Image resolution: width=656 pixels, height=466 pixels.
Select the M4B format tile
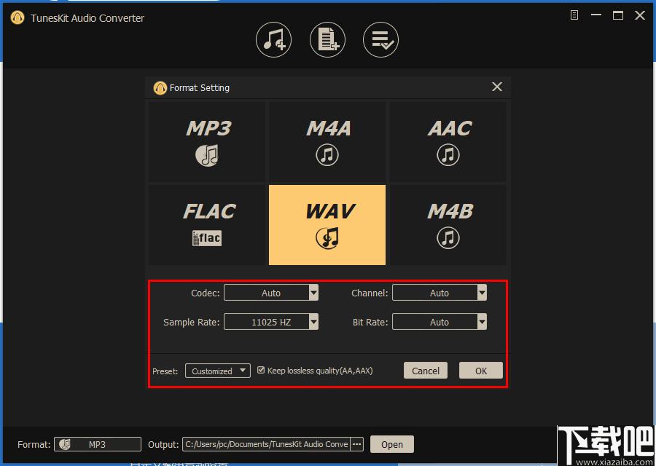pos(448,225)
